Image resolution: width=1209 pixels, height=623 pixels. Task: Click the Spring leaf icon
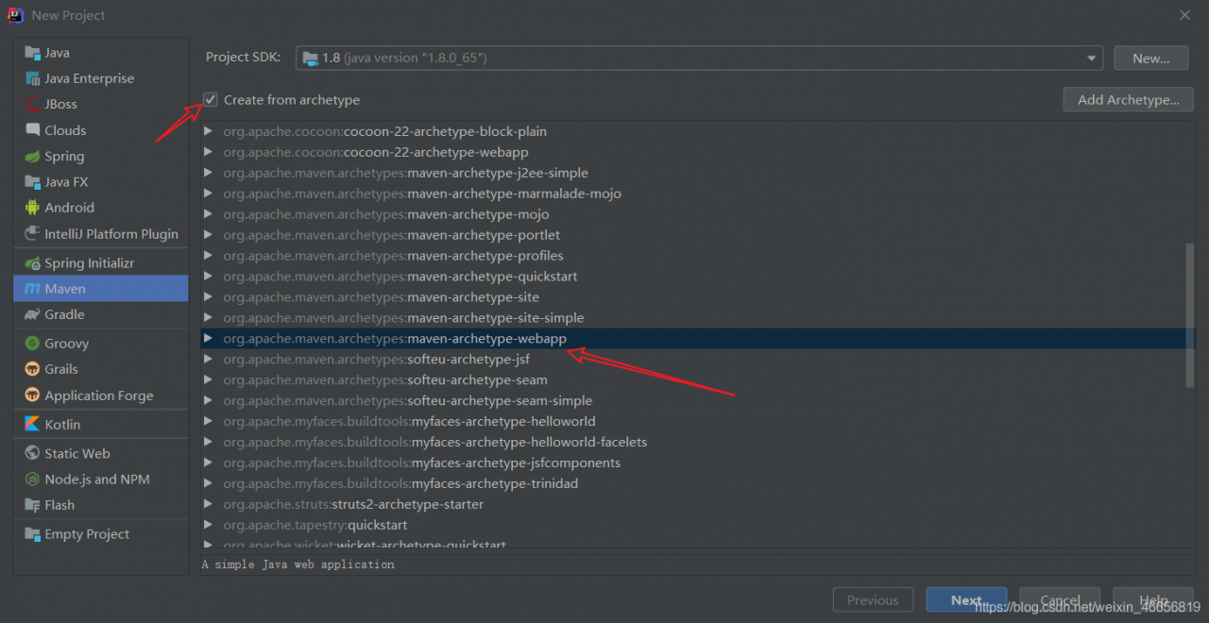(32, 156)
